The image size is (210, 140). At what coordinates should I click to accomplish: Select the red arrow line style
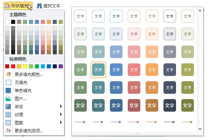[x=134, y=122]
